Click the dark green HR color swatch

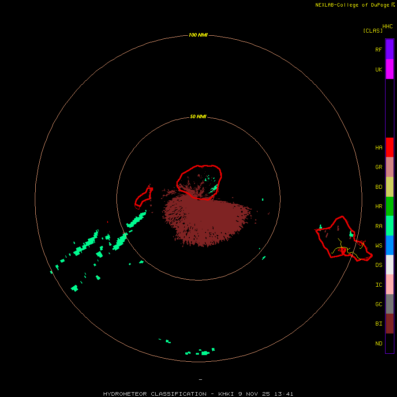coord(390,206)
